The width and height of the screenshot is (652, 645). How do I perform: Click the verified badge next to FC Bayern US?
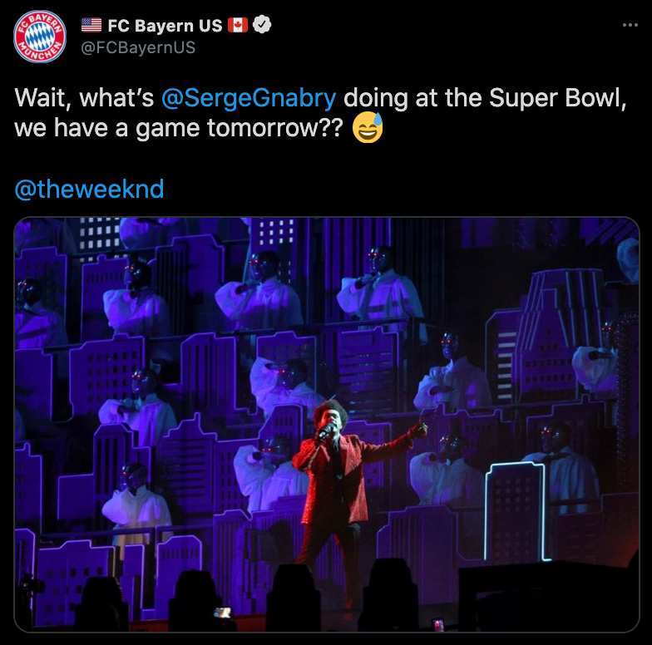pyautogui.click(x=262, y=25)
